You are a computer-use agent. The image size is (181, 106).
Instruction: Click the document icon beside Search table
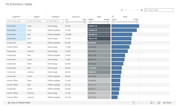(x=142, y=10)
